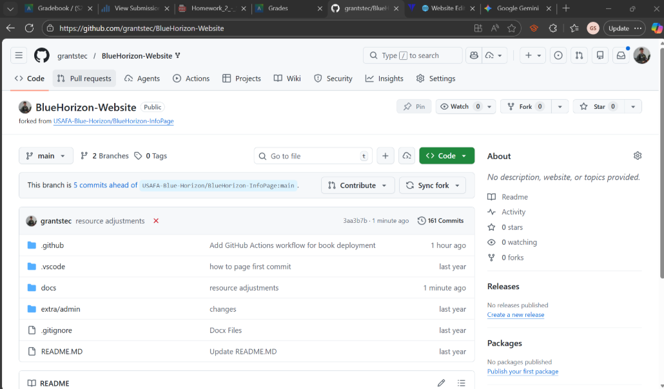Open split screen icon in address bar

point(478,28)
